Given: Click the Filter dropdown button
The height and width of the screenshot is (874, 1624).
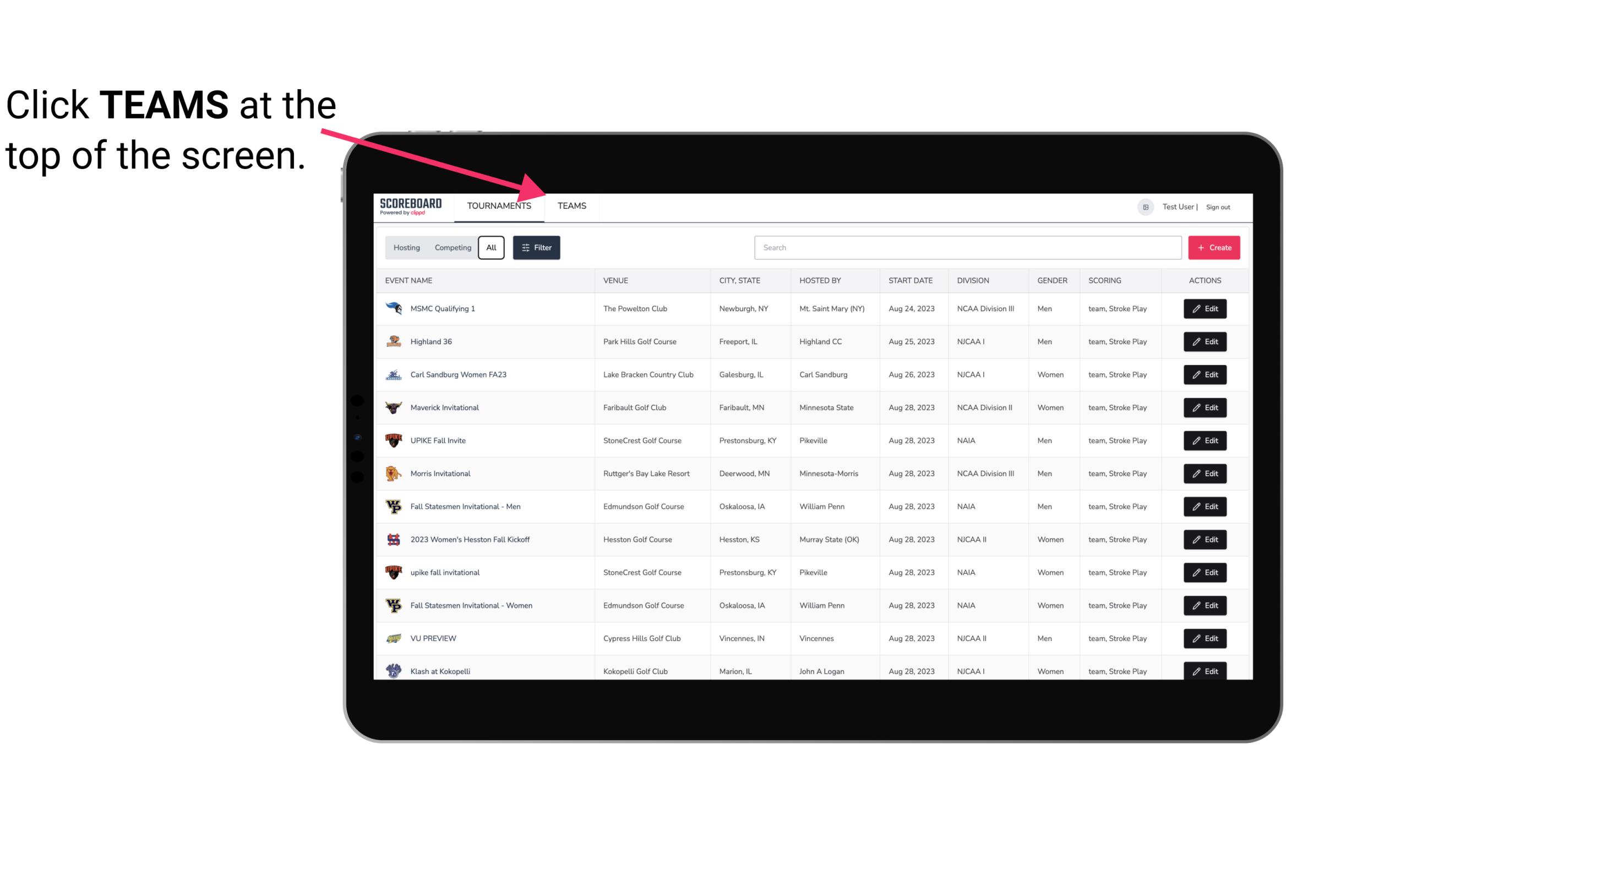Looking at the screenshot, I should (537, 248).
